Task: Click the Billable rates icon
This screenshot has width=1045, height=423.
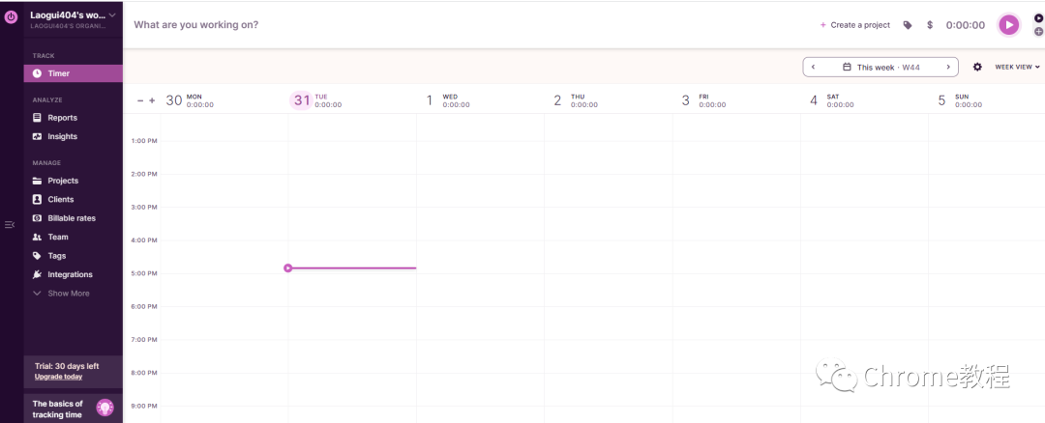Action: click(38, 218)
